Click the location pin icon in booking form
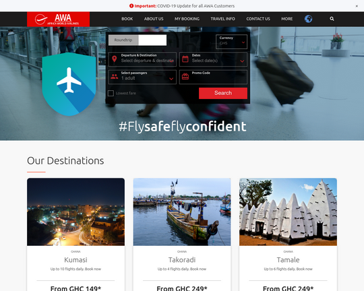Image resolution: width=364 pixels, height=291 pixels. tap(114, 59)
